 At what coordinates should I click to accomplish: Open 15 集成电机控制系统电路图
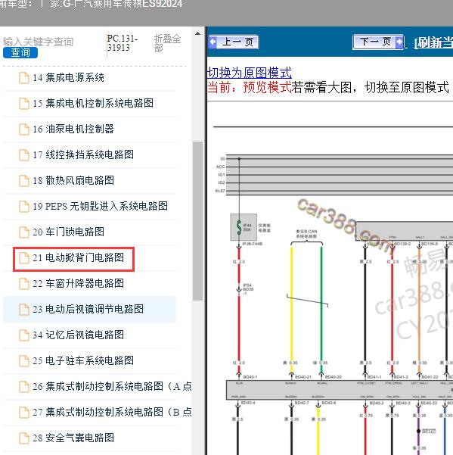93,103
